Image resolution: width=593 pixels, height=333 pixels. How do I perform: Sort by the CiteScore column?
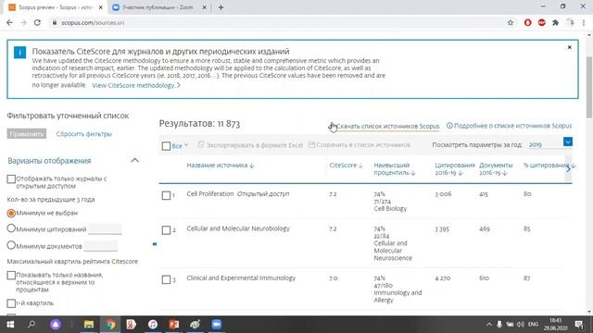tap(346, 166)
